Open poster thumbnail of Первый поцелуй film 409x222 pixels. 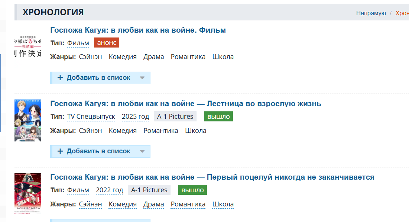(28, 194)
